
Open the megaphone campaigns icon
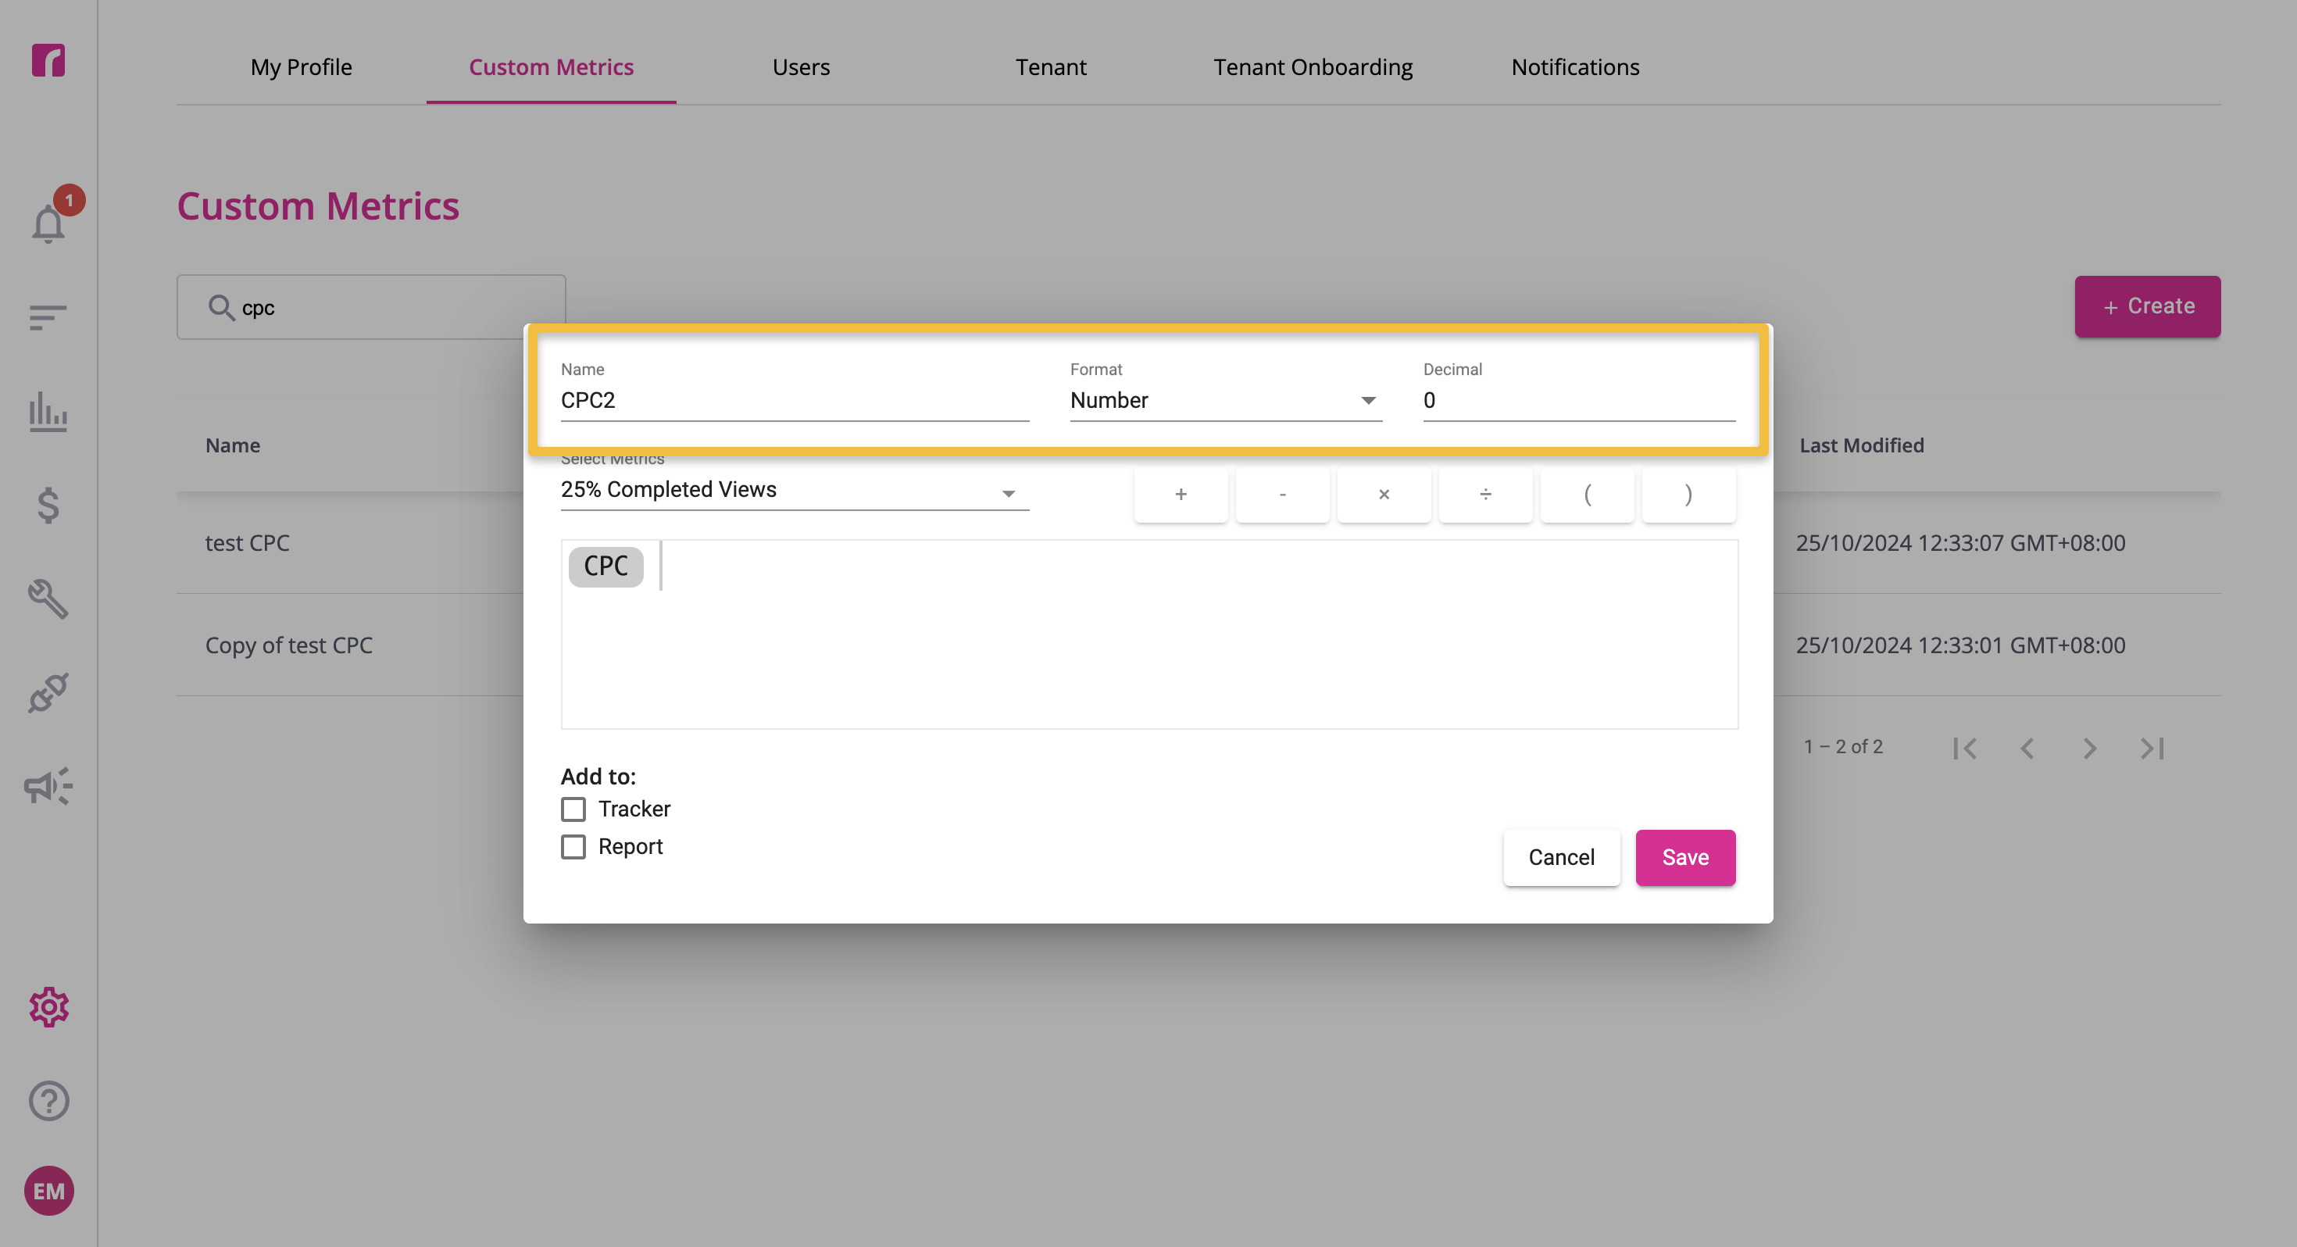[48, 786]
